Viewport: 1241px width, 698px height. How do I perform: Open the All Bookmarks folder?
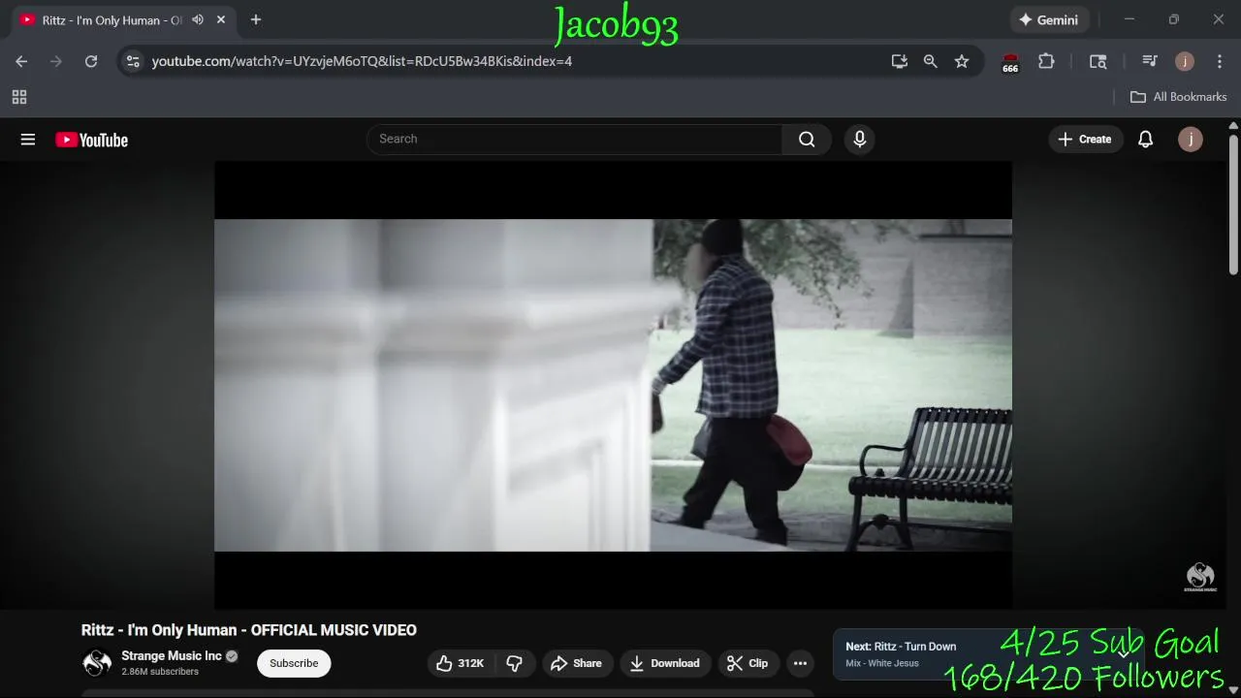click(x=1179, y=97)
